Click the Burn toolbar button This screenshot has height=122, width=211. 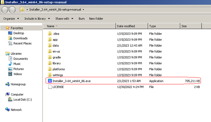[x=82, y=19]
